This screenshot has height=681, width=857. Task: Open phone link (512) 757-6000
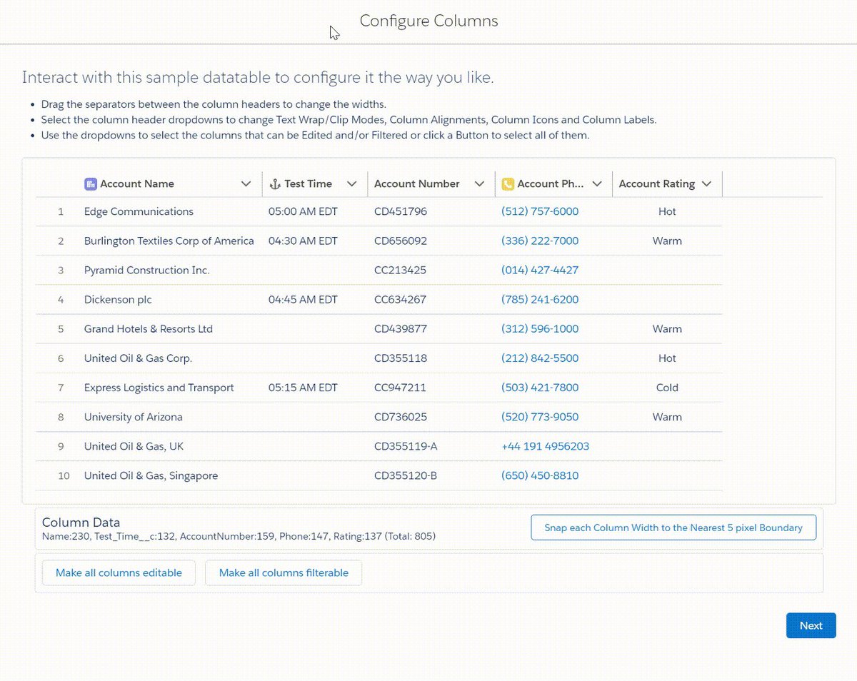[x=540, y=211]
